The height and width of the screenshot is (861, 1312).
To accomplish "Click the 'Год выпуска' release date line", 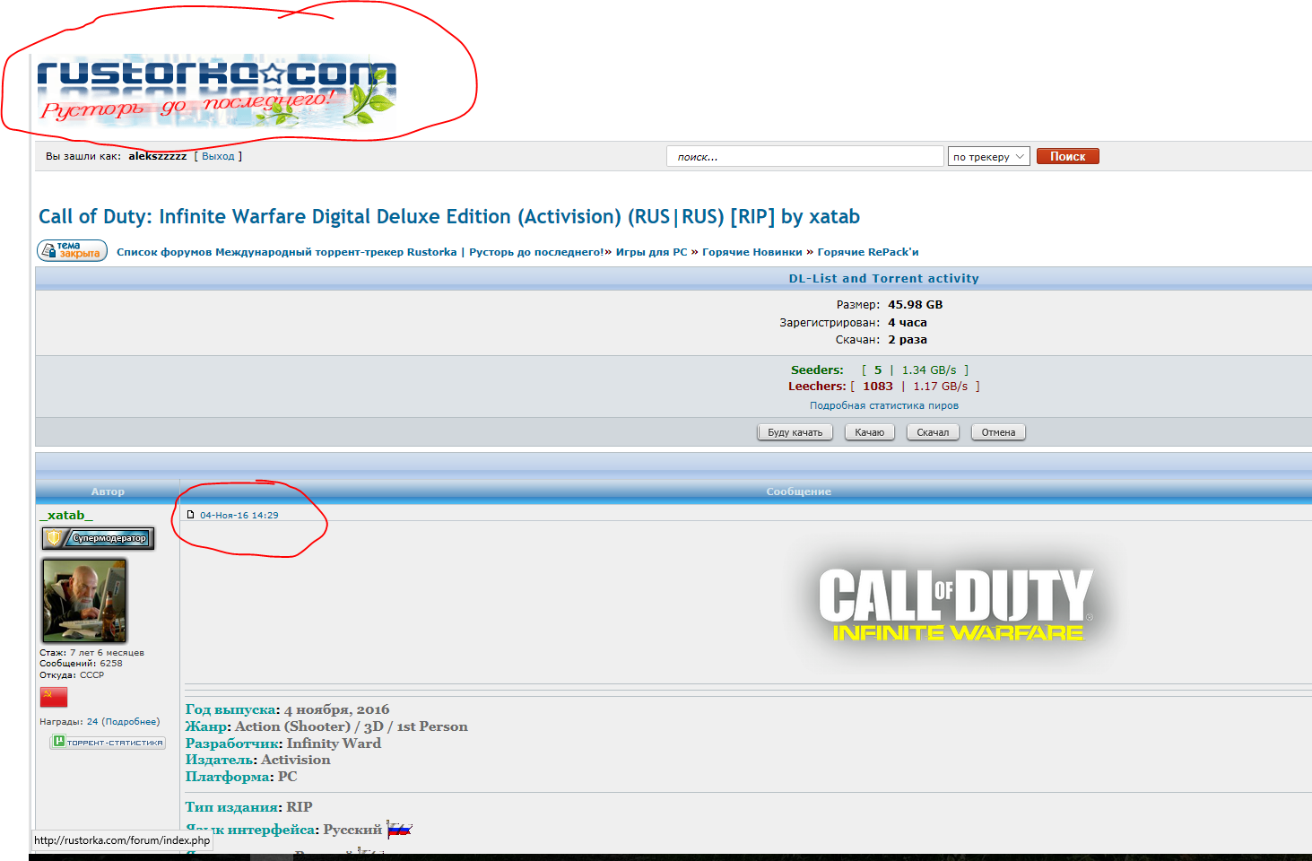I will tap(287, 709).
